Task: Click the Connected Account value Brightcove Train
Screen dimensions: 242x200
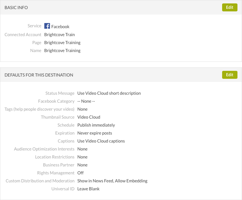Action: [x=59, y=34]
